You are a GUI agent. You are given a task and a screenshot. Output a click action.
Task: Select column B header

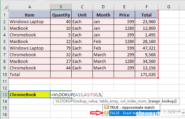pos(61,7)
